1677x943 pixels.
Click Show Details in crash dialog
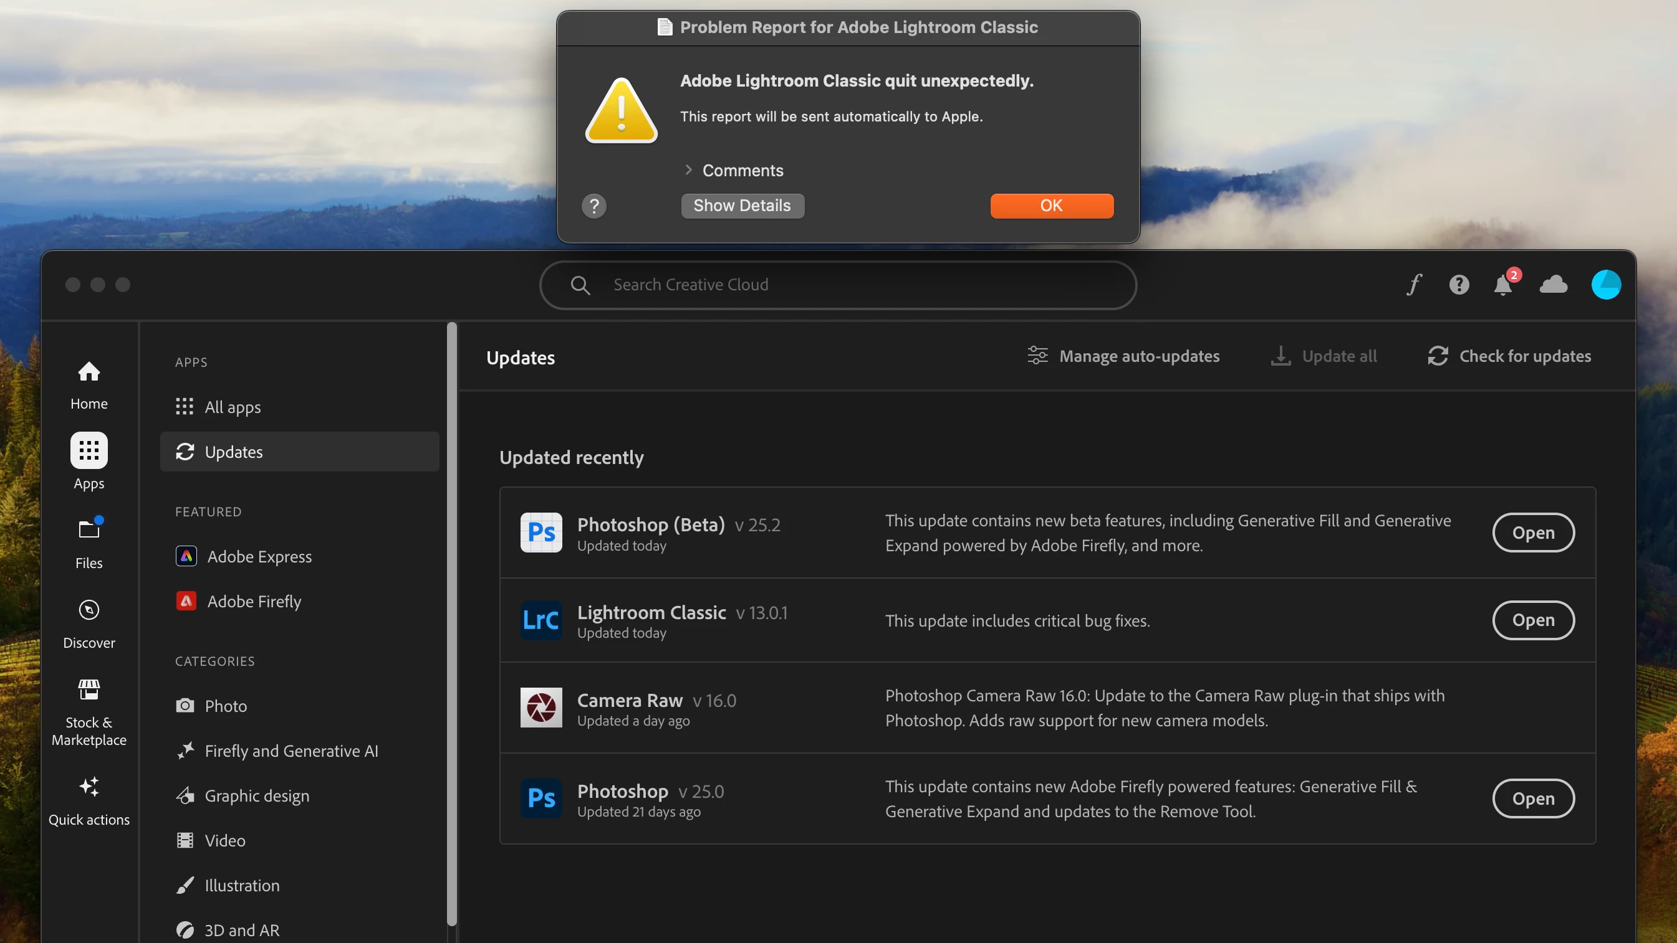[x=742, y=206]
